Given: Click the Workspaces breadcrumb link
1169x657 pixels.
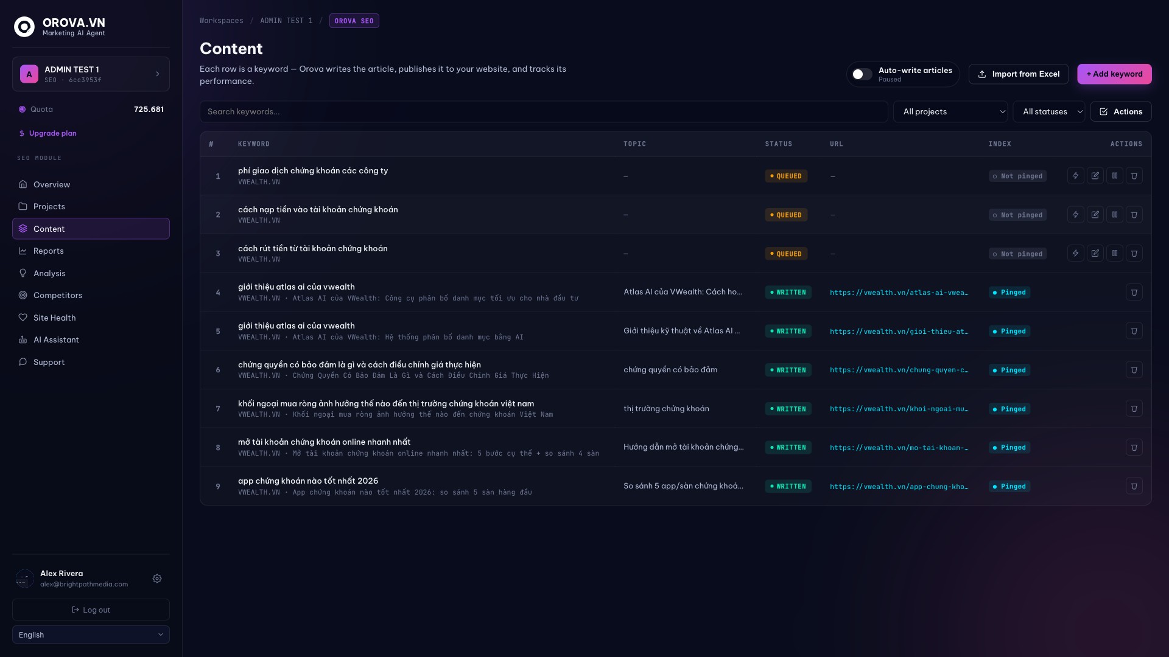Looking at the screenshot, I should coord(222,21).
